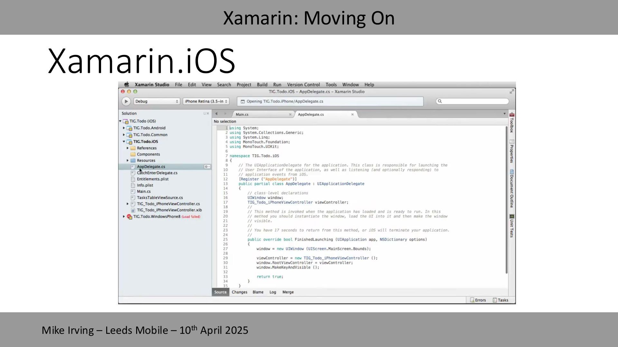
Task: Navigate forward with the right arrow
Action: click(x=225, y=113)
